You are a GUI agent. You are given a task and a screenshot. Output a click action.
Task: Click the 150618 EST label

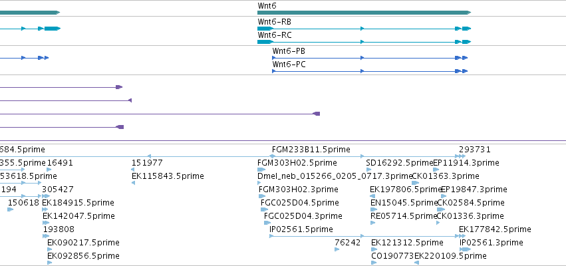(23, 202)
